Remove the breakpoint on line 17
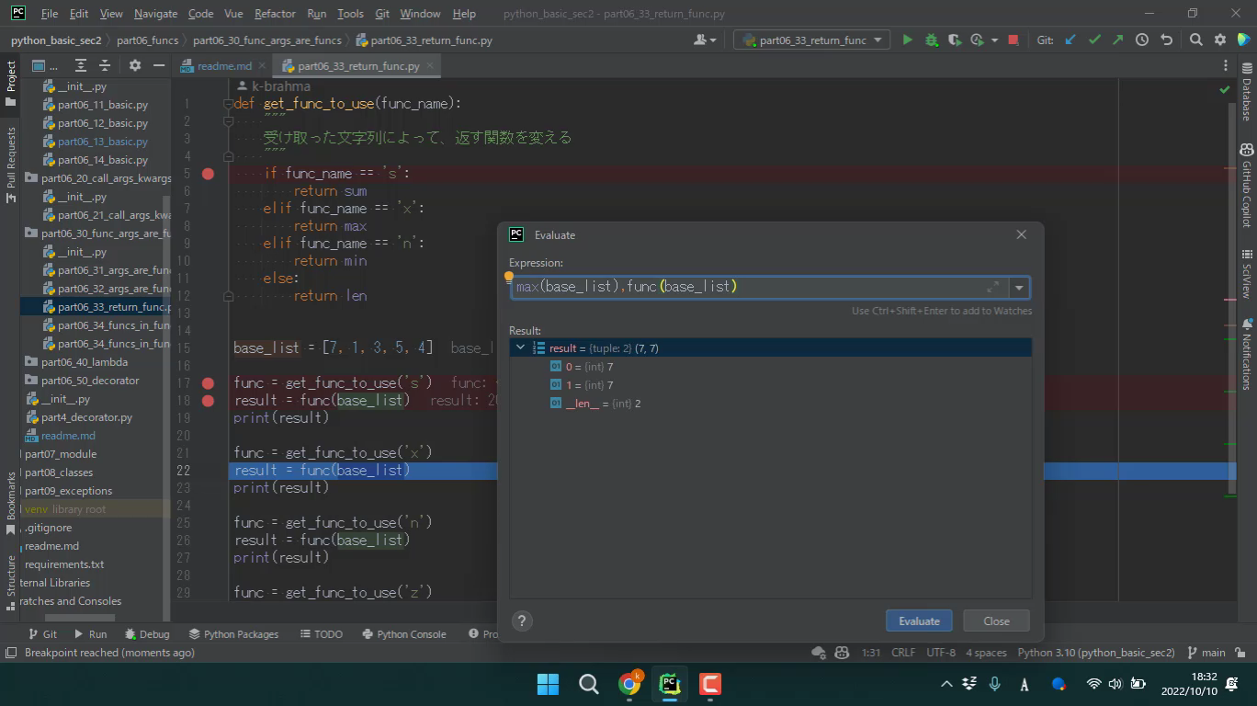Image resolution: width=1257 pixels, height=706 pixels. 209,383
